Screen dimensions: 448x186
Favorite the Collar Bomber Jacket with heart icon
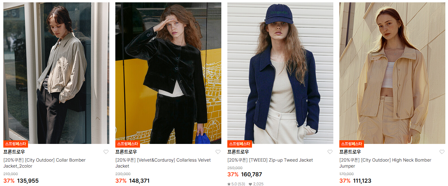pyautogui.click(x=106, y=152)
